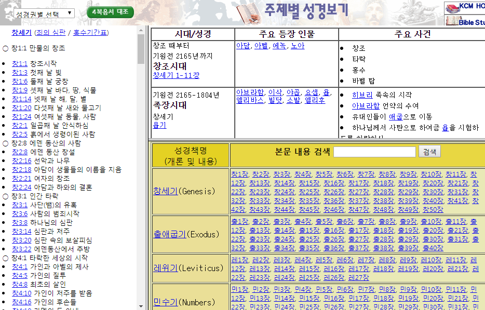Image resolution: width=485 pixels, height=310 pixels.
Task: Open the 성경권별 선택 dropdown
Action: pyautogui.click(x=44, y=14)
